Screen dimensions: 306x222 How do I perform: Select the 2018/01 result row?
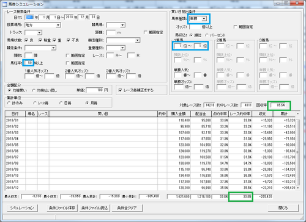[151, 120]
